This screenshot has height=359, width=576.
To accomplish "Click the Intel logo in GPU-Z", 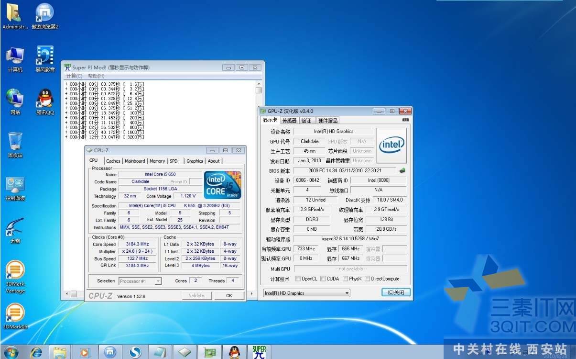I will (391, 145).
